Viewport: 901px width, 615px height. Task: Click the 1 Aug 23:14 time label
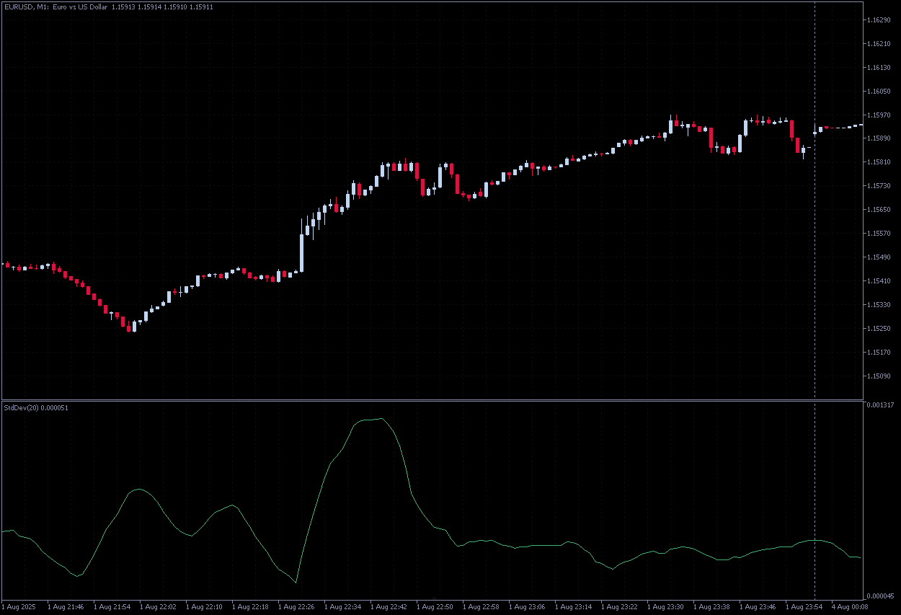(572, 607)
